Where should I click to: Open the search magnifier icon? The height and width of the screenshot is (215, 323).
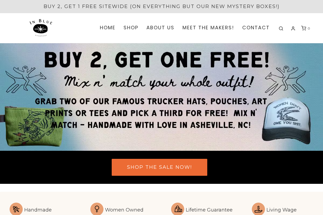[281, 28]
